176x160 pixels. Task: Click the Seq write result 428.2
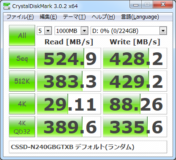tap(135, 58)
